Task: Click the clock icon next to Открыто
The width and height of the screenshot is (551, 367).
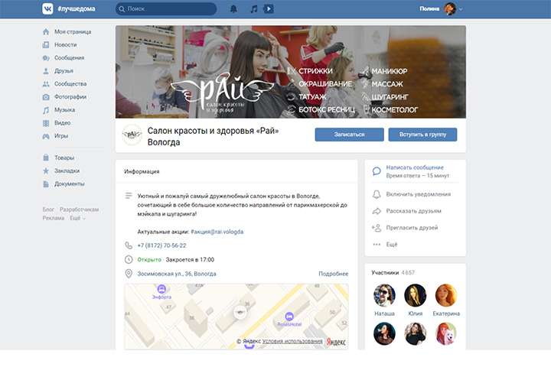Action: [129, 259]
